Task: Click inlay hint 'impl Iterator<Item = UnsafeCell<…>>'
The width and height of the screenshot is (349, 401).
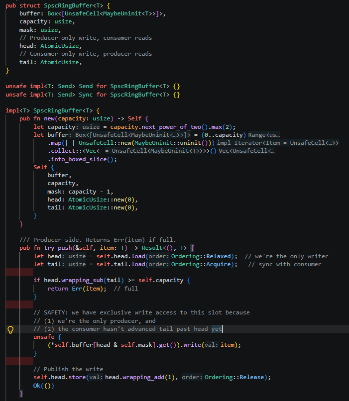Action: click(278, 143)
